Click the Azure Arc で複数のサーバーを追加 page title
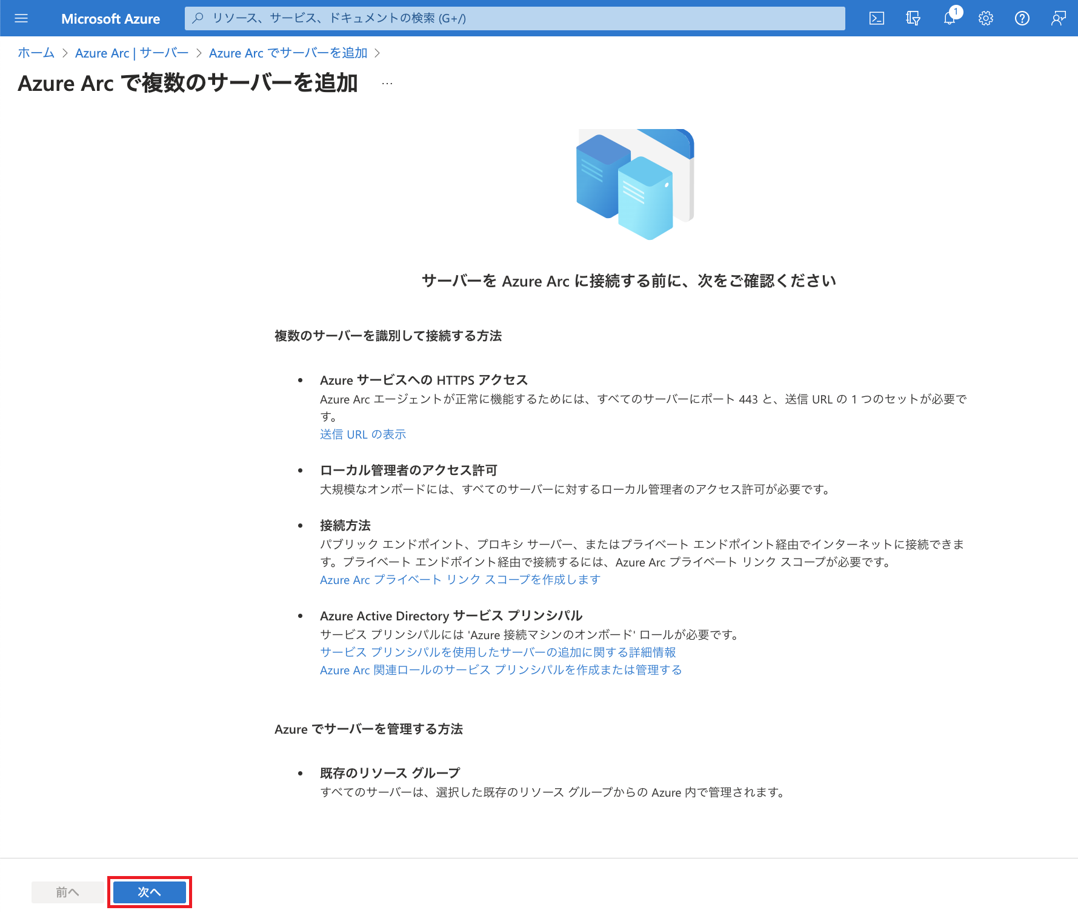This screenshot has width=1078, height=913. (188, 83)
